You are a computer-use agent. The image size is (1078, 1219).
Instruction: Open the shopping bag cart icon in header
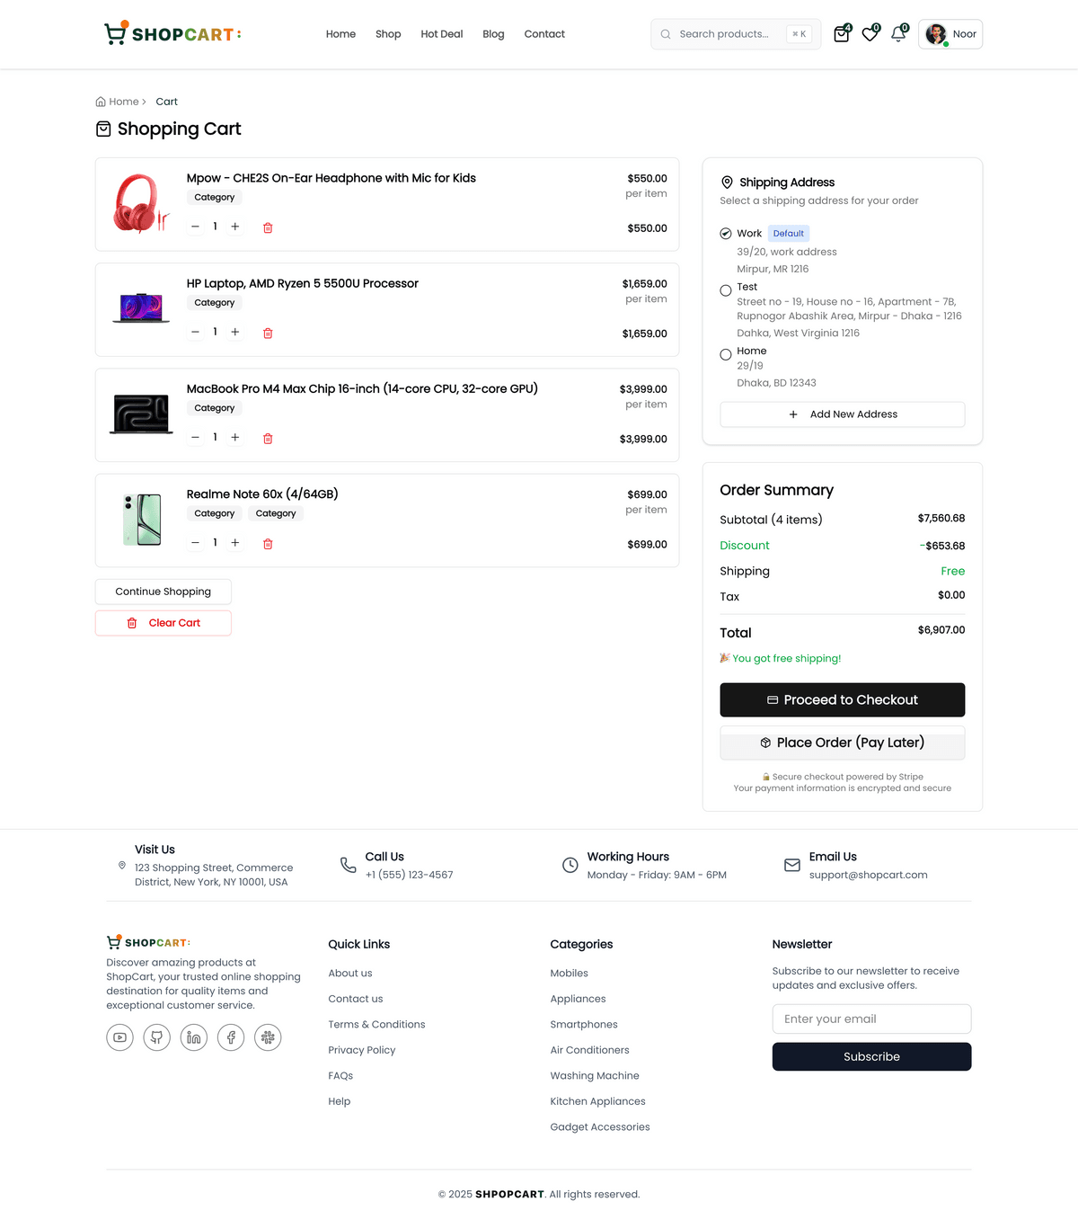[841, 34]
